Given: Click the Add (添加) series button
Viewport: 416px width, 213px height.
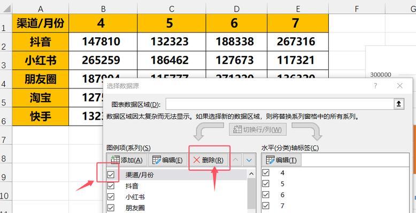Looking at the screenshot, I should [126, 160].
